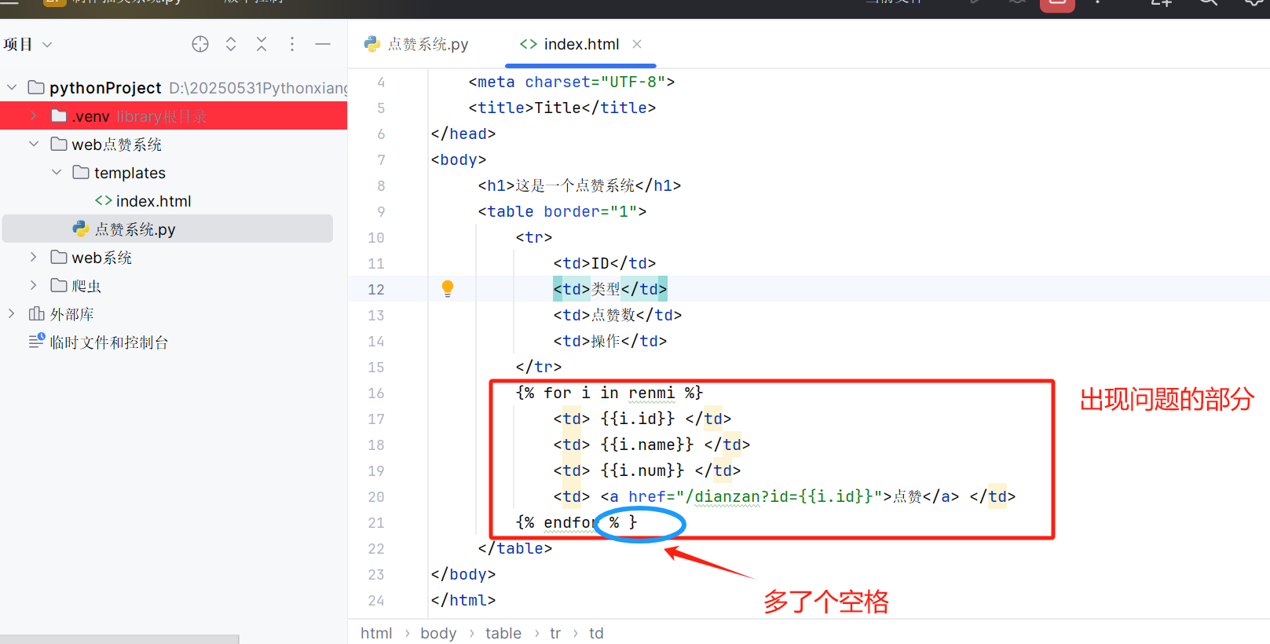
Task: Click the HTML file icon beside index.html in tree
Action: point(104,200)
